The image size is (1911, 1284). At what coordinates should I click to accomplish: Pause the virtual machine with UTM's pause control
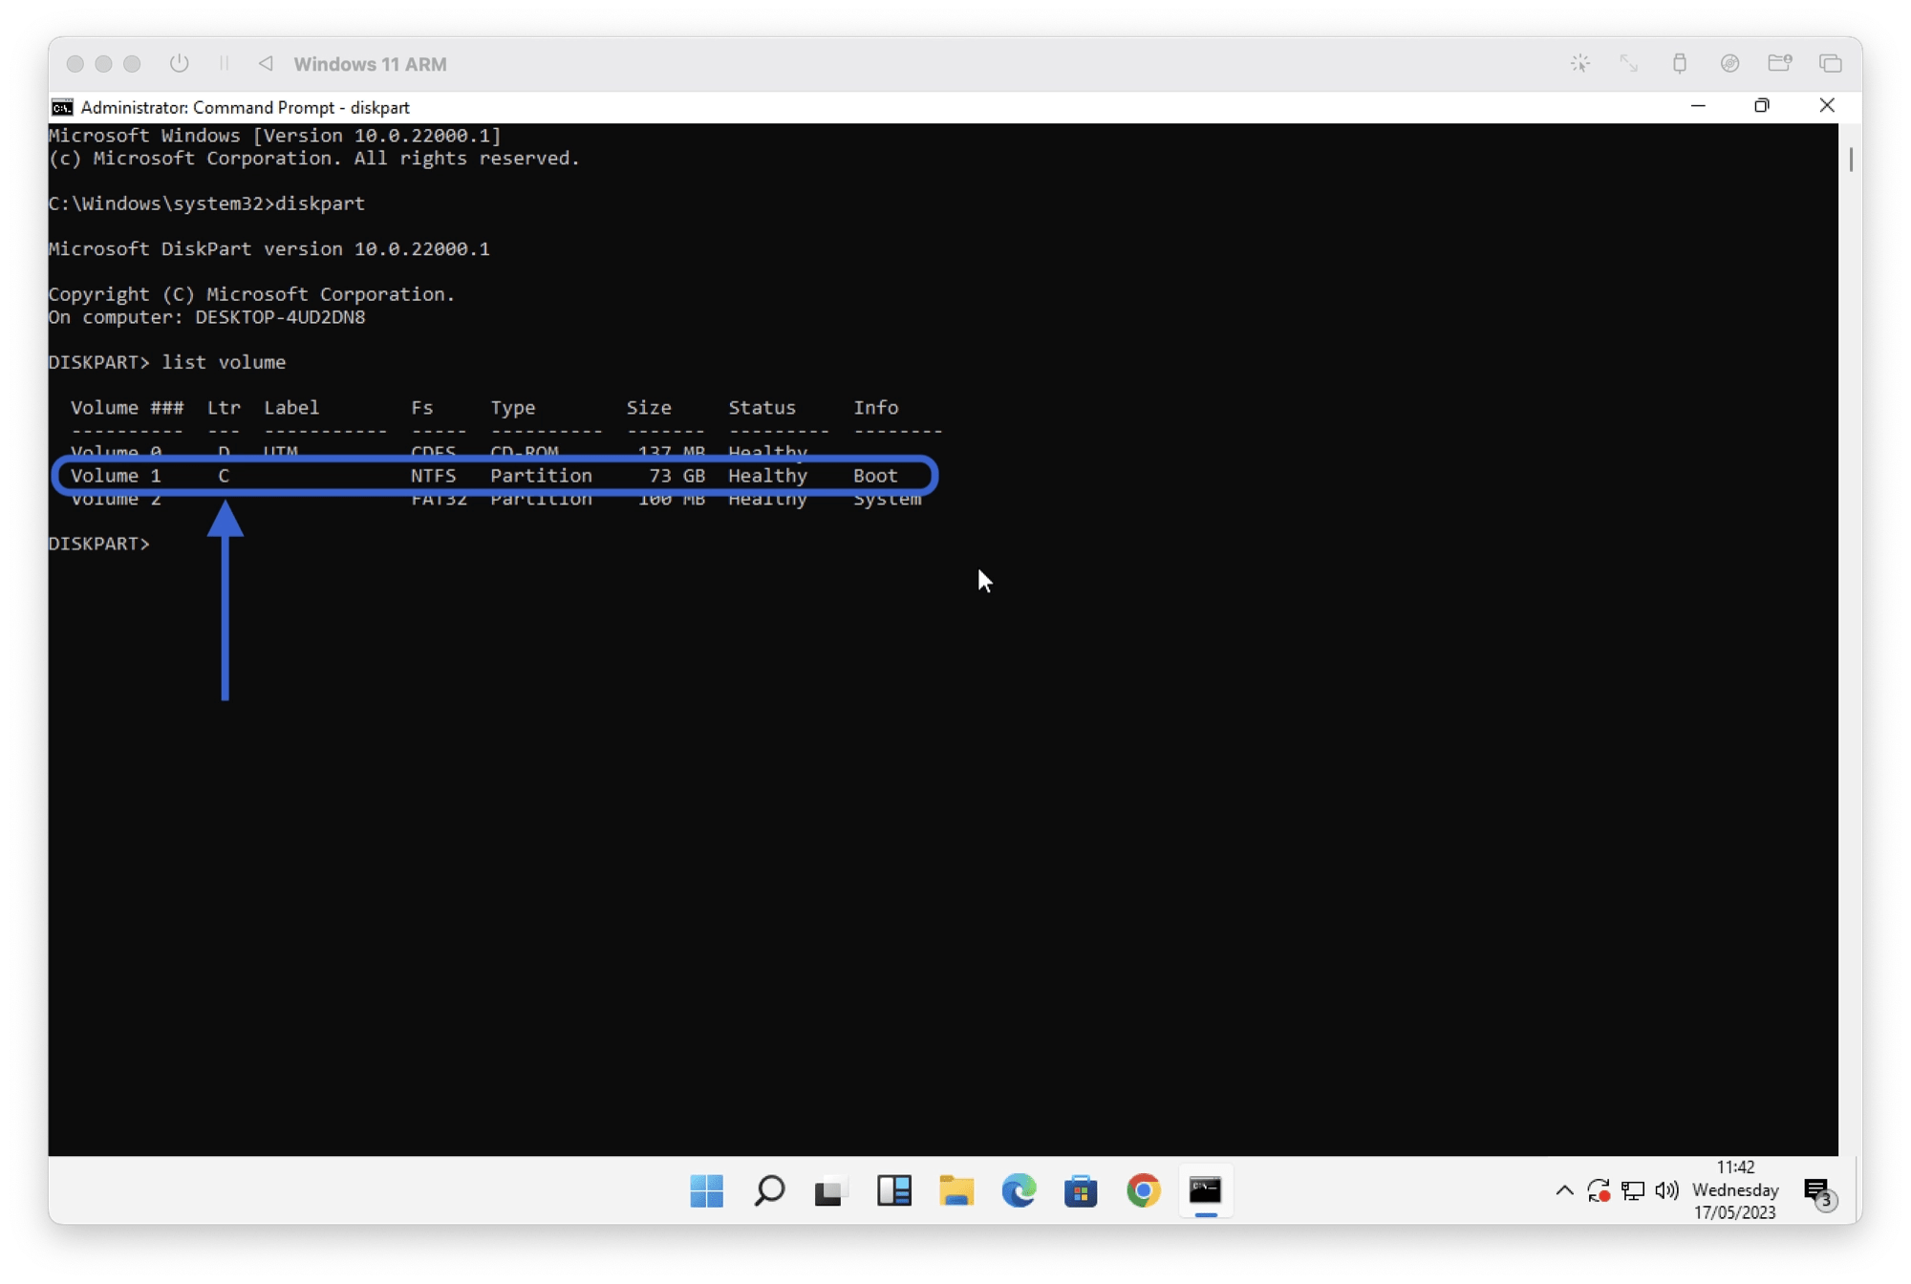[x=225, y=64]
